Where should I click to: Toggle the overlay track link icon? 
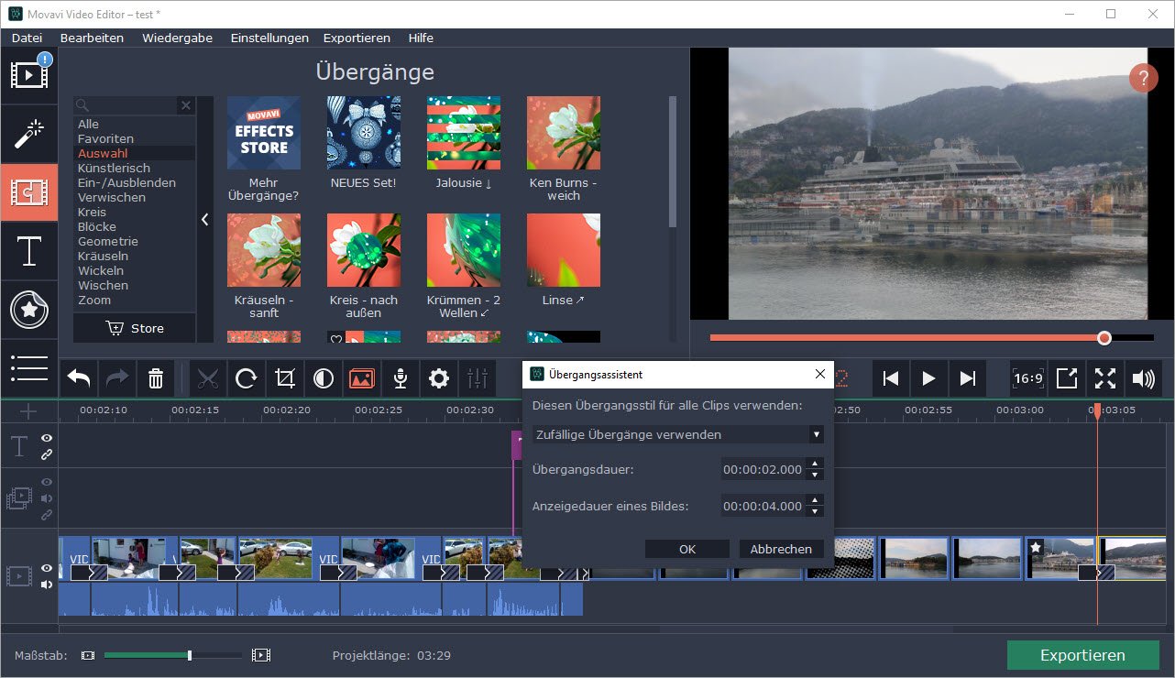47,515
